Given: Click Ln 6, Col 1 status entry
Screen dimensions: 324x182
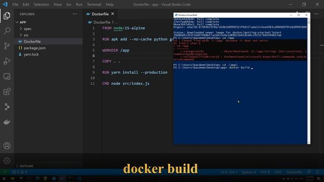Looking at the screenshot, I should [x=228, y=172].
